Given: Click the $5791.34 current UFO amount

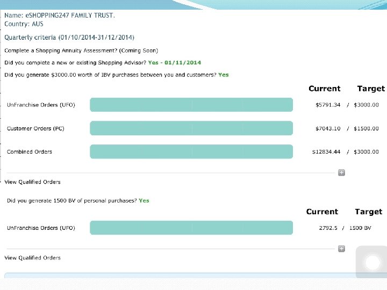Looking at the screenshot, I should click(x=328, y=105).
